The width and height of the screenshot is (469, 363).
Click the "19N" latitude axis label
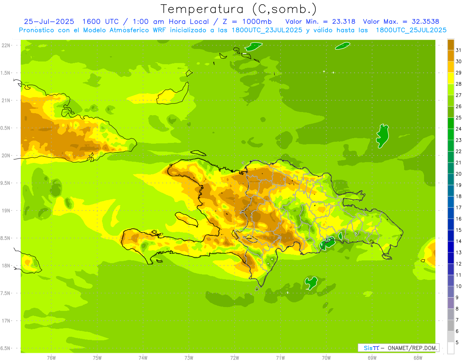(x=6, y=210)
